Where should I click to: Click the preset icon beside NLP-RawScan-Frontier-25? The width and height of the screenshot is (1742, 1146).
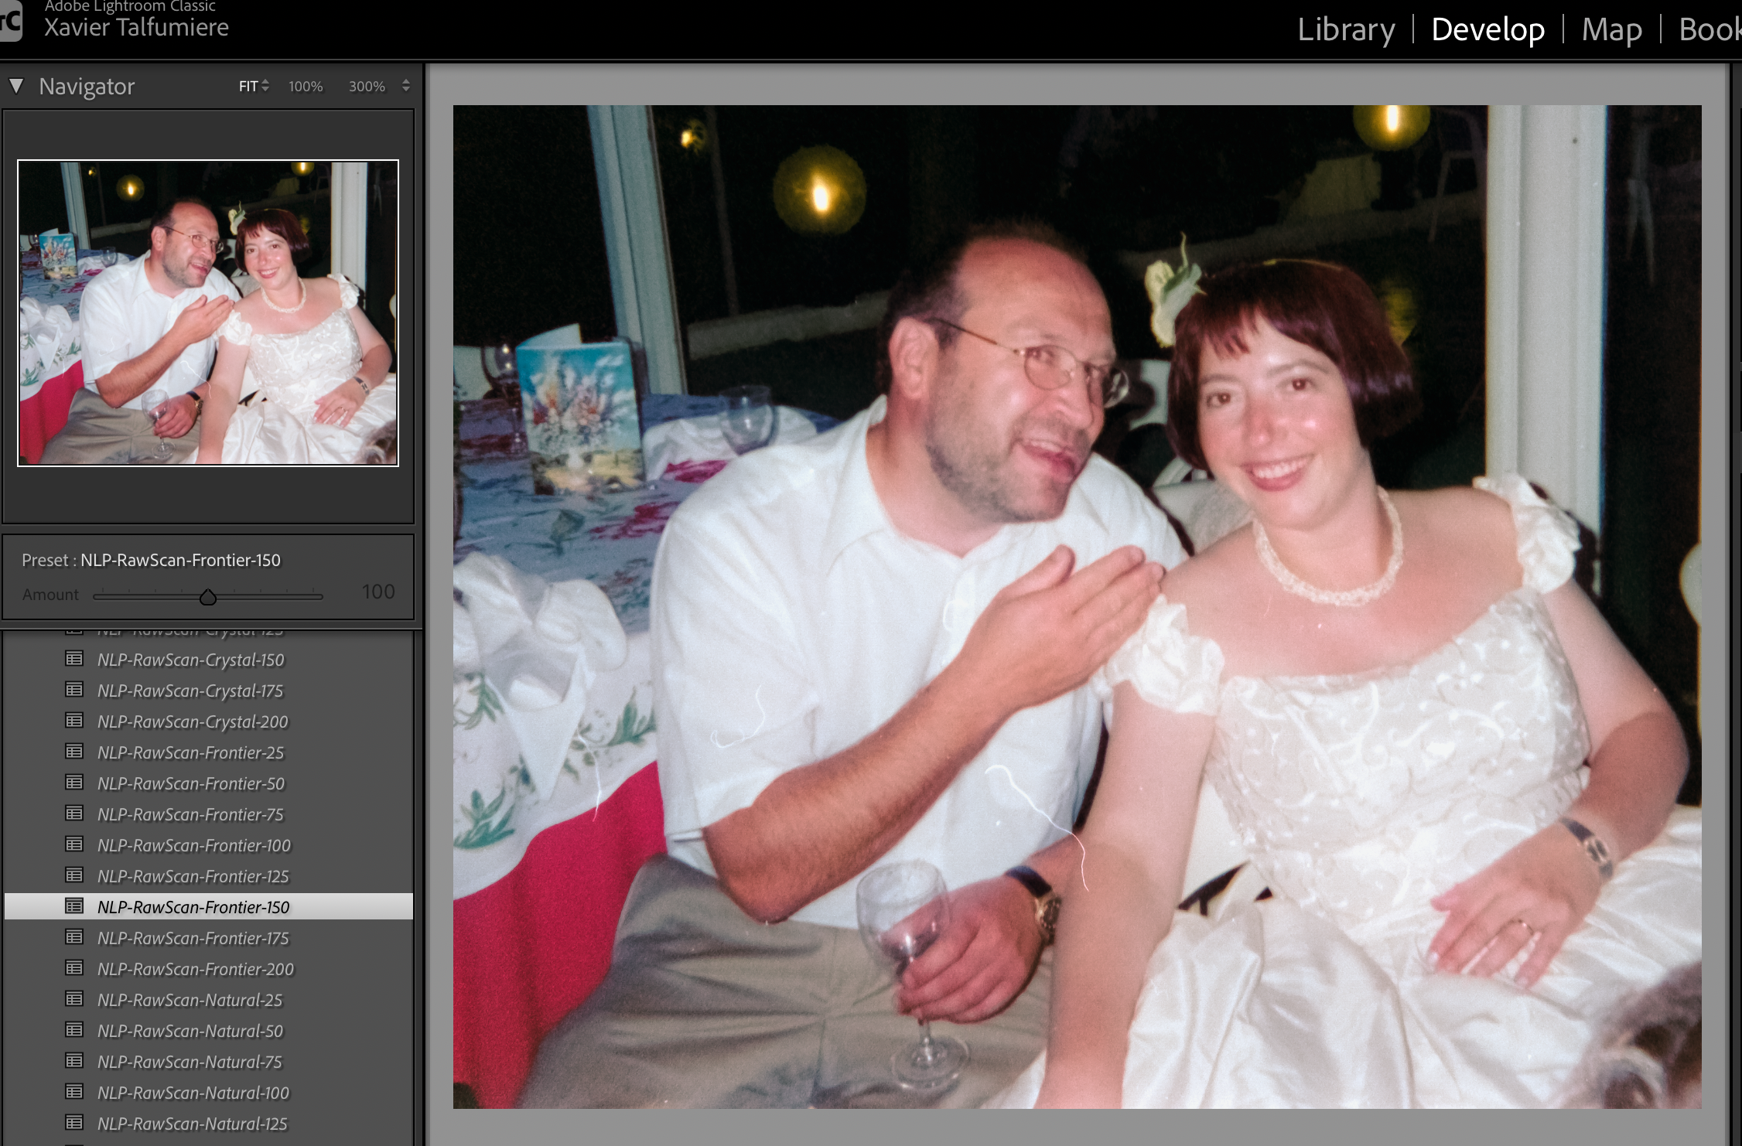point(74,752)
